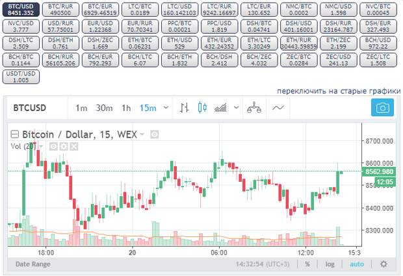Select the DSH/RUR pair button
The height and width of the screenshot is (276, 403).
339,27
